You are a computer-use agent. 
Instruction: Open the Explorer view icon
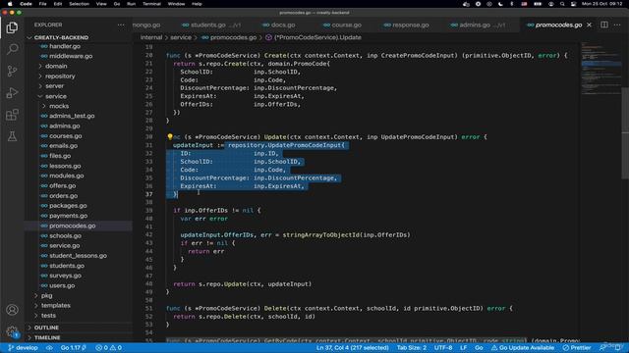12,27
